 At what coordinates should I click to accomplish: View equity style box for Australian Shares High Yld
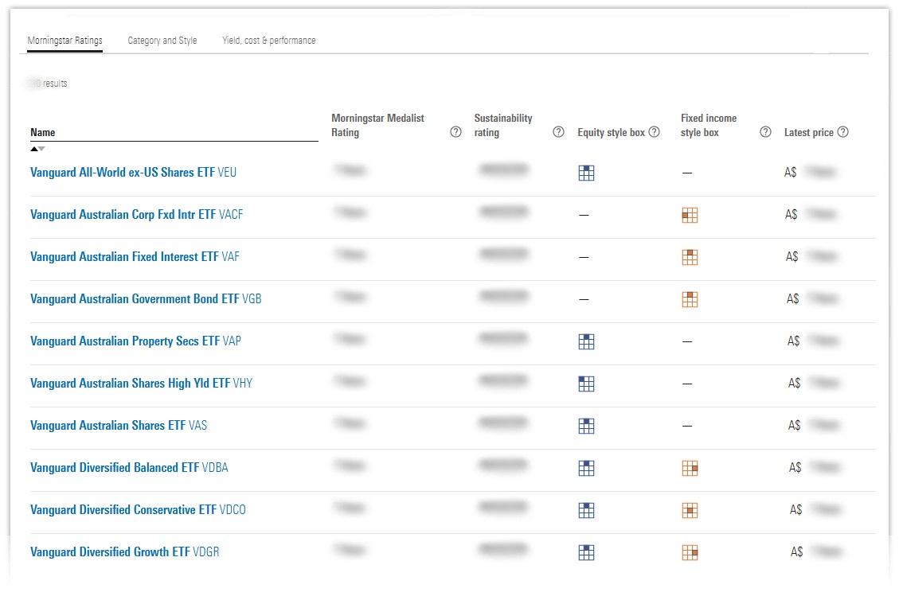click(x=587, y=384)
